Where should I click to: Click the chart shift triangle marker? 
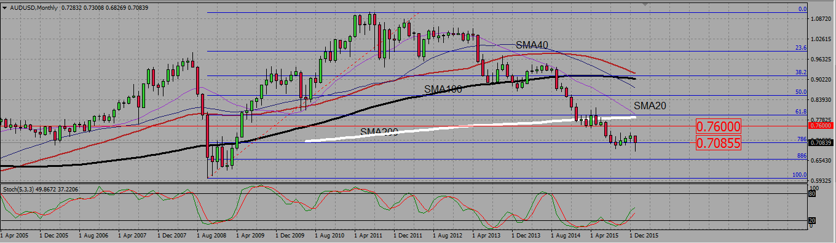coord(645,4)
